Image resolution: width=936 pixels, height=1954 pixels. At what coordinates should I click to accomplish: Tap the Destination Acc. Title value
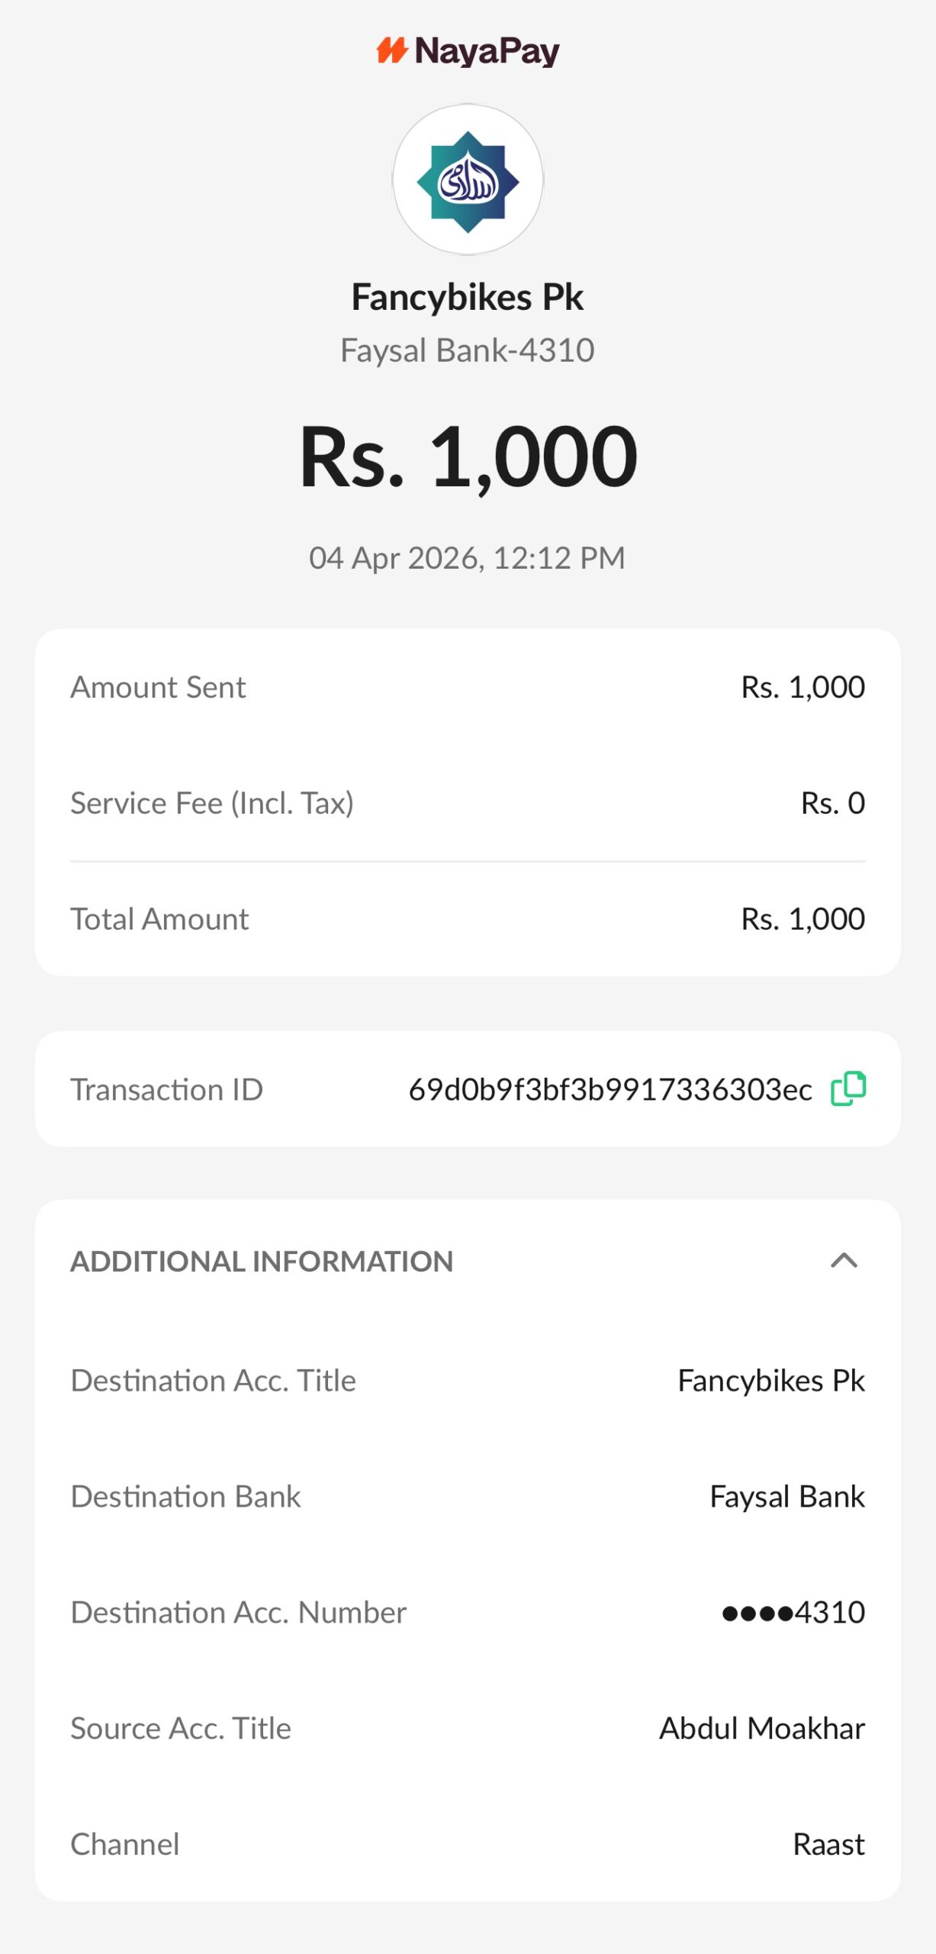tap(770, 1381)
